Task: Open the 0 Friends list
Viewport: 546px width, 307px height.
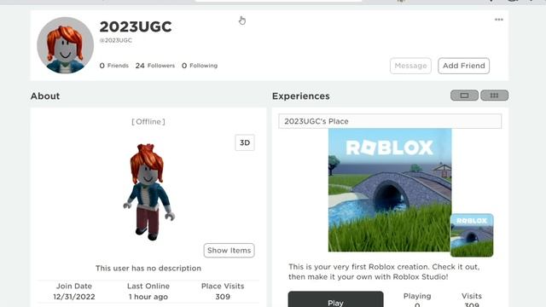Action: tap(113, 66)
